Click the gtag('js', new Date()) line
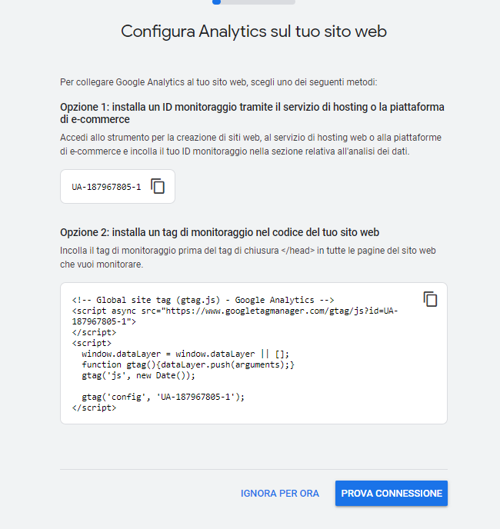 pyautogui.click(x=138, y=375)
